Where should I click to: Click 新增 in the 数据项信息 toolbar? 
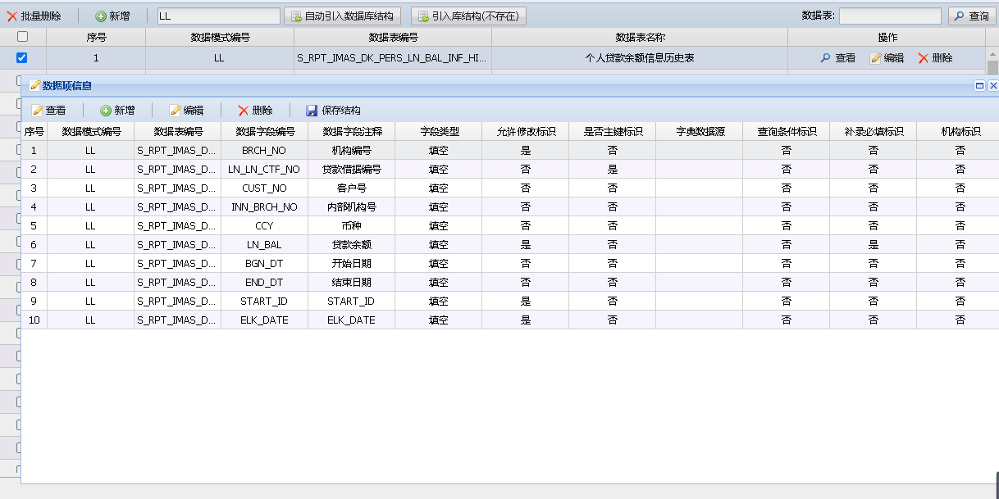(x=117, y=111)
